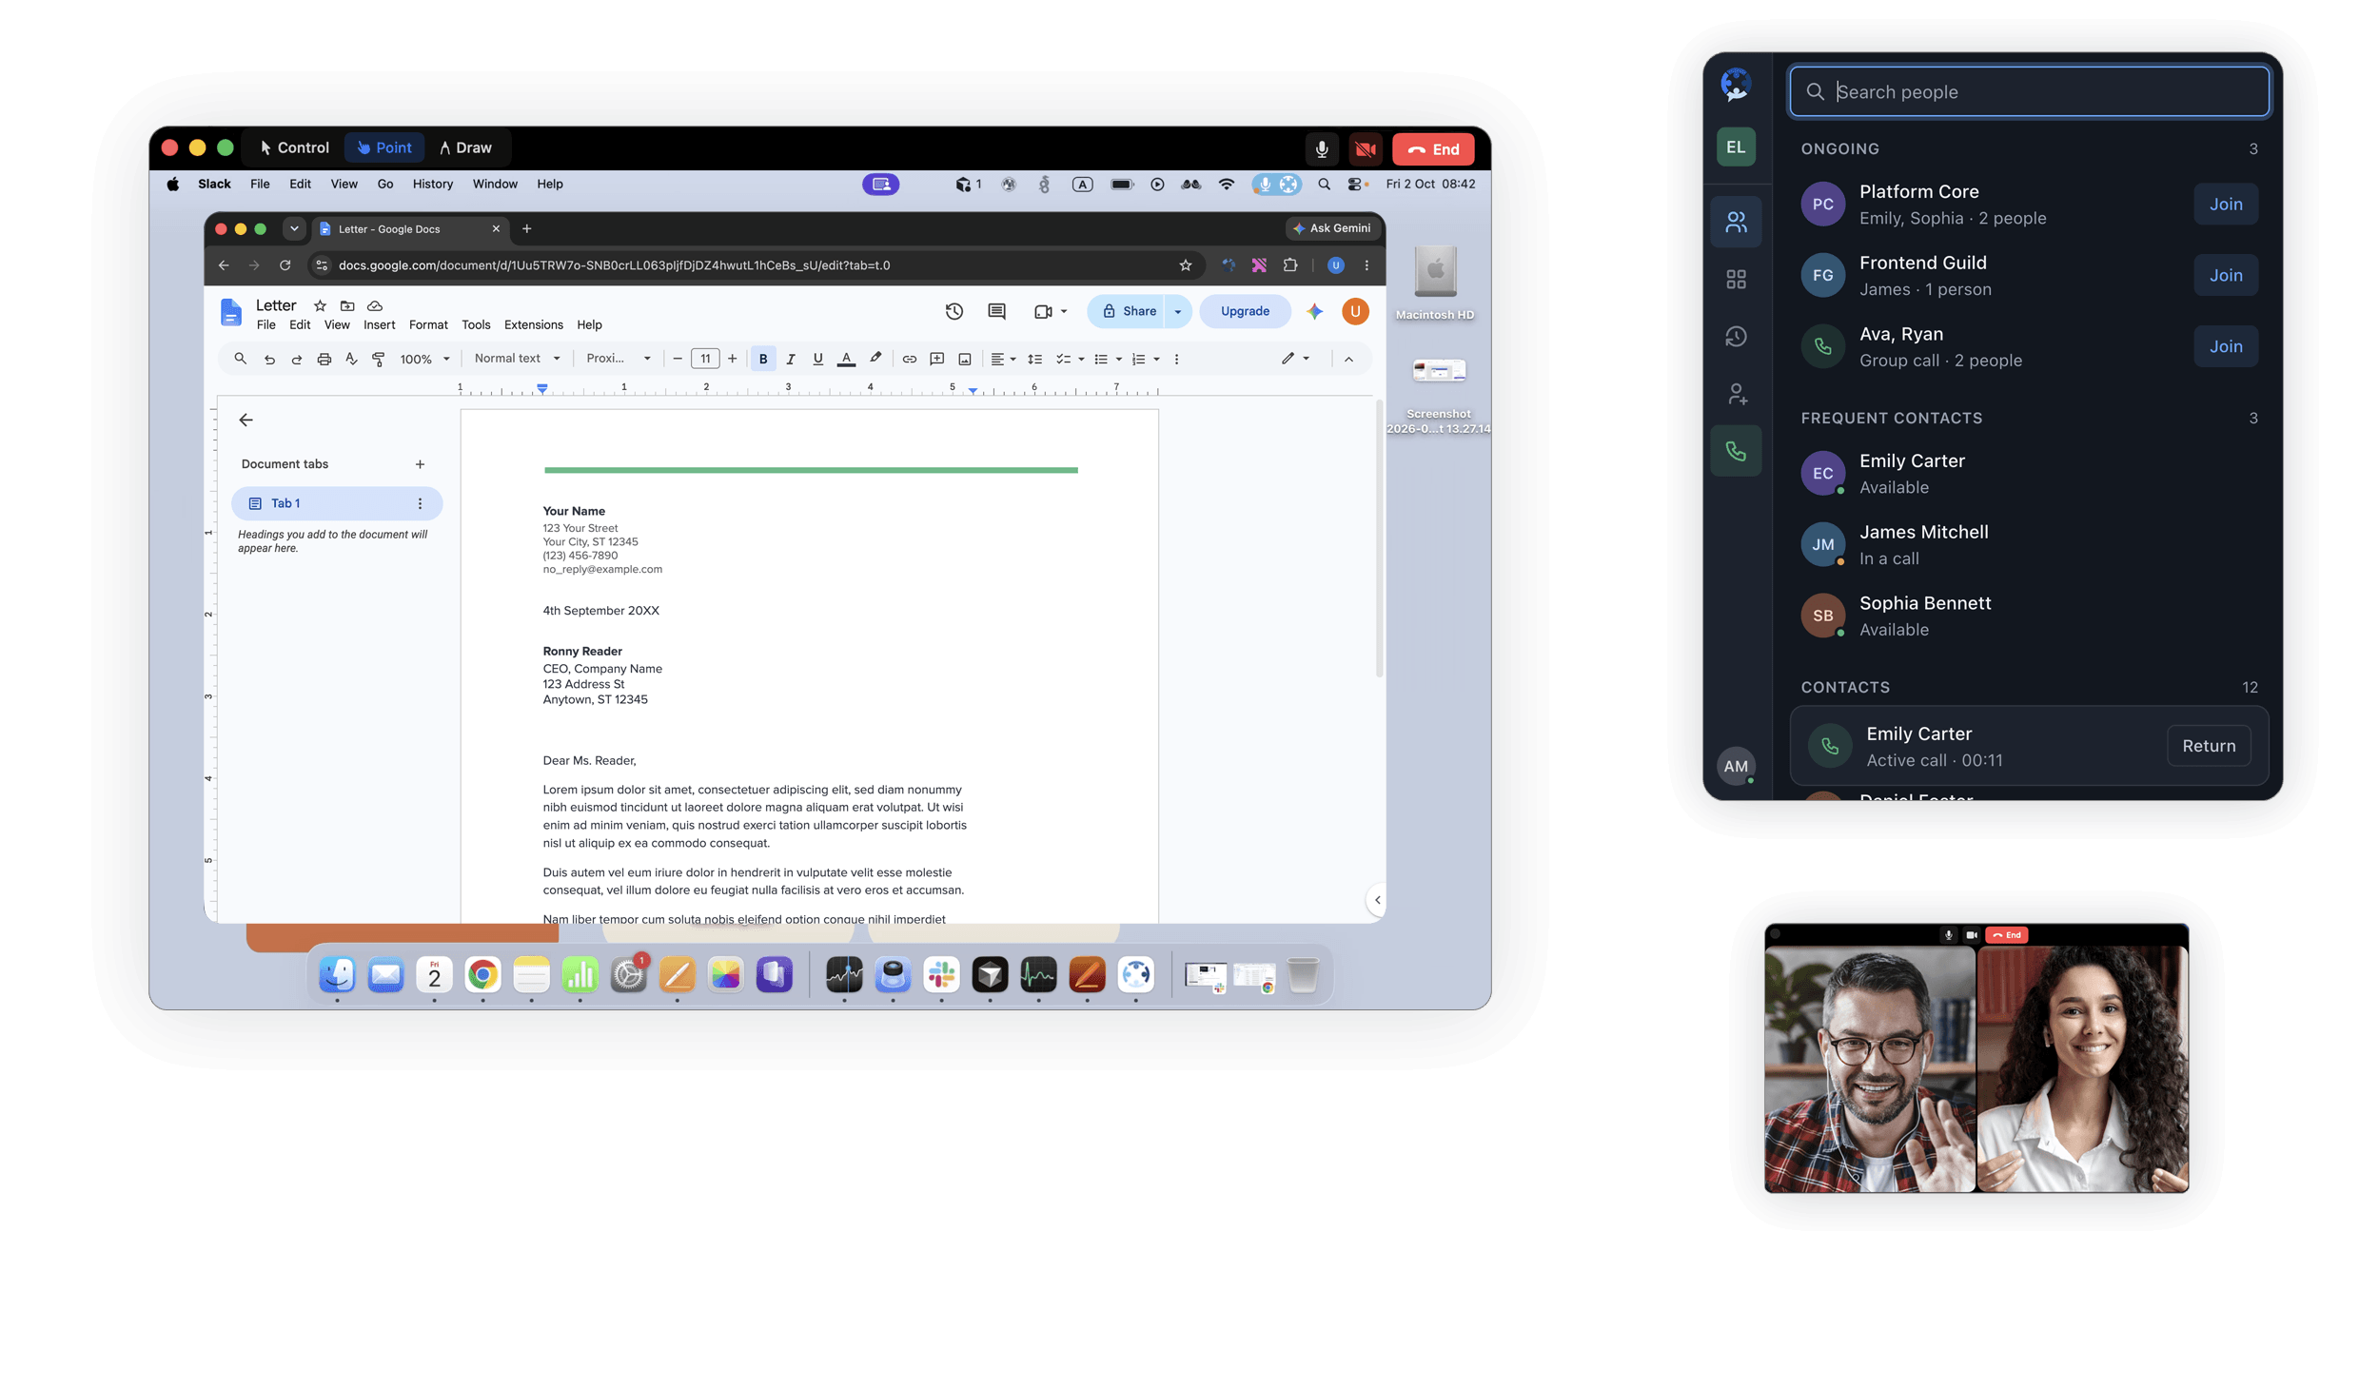Screen dimensions: 2379x1389
Task: Return to Emily Carter active call
Action: pyautogui.click(x=2208, y=746)
